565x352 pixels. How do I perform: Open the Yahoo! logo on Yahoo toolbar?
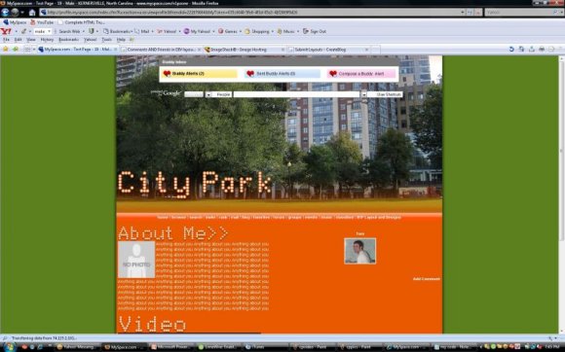coord(6,31)
